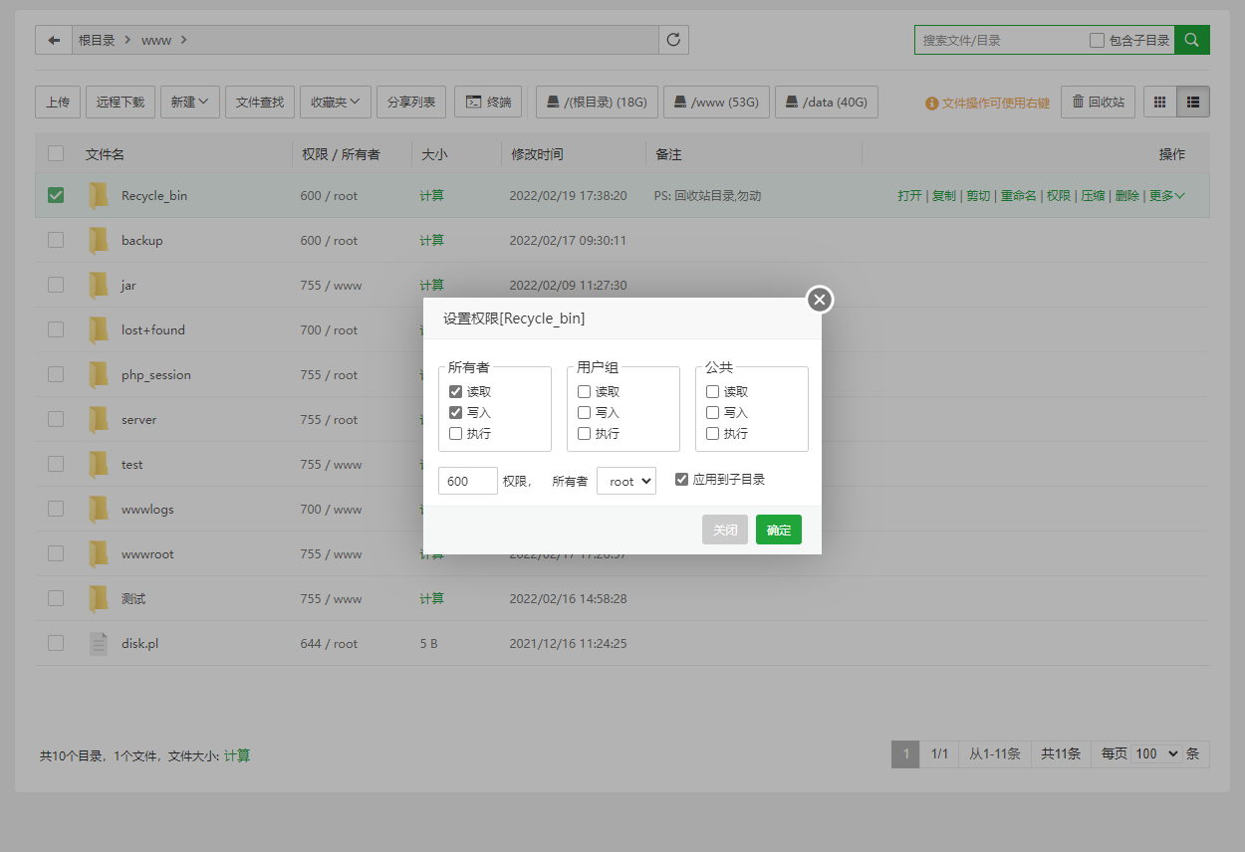Enable 执行 permission for 所有者
Viewport: 1245px width, 852px height.
(x=455, y=433)
